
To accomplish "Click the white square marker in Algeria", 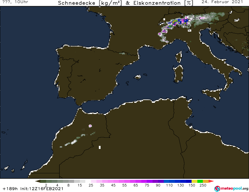I will click(x=100, y=147).
